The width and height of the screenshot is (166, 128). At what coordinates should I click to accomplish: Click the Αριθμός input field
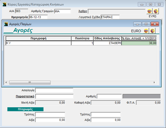coord(109,97)
